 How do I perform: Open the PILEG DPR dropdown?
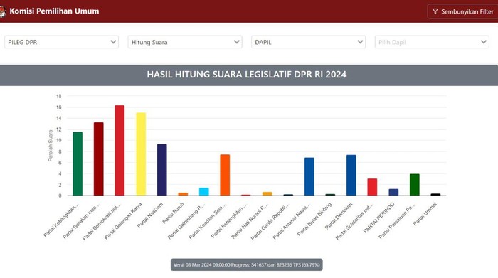[x=62, y=42]
